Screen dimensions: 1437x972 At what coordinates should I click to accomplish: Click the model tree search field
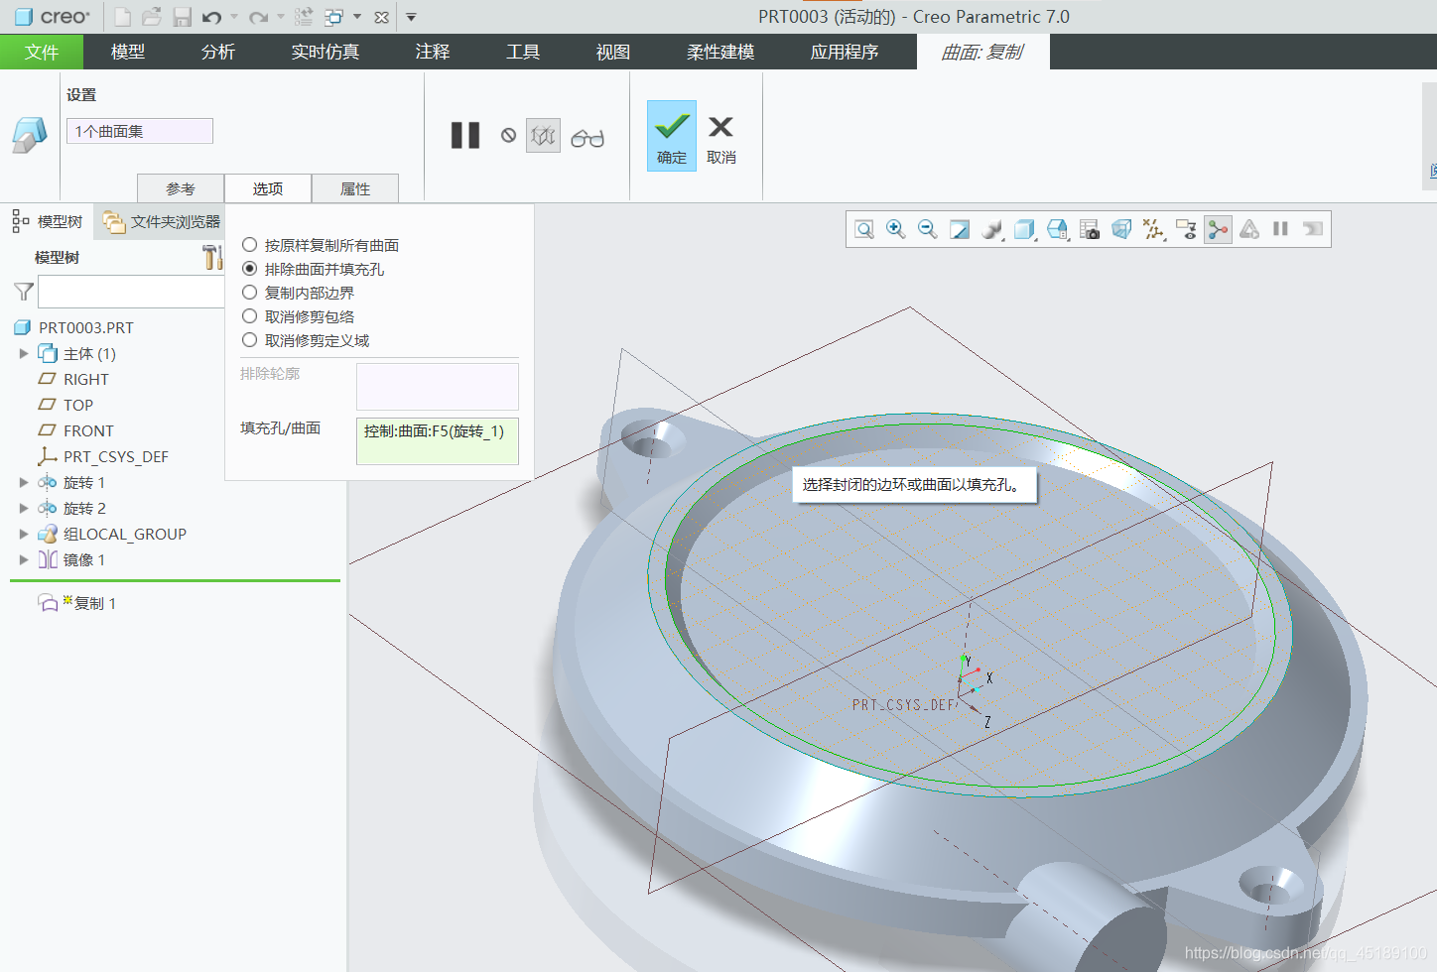(x=131, y=292)
